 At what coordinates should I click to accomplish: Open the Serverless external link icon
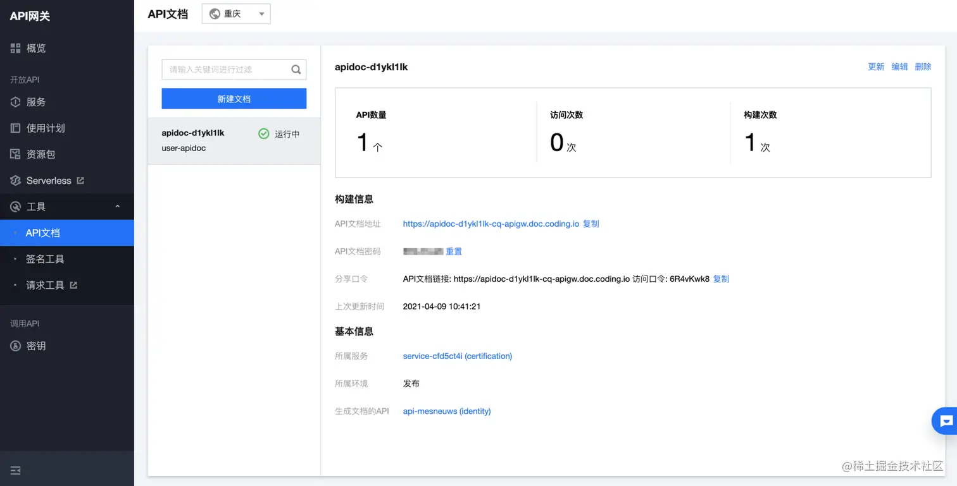(x=79, y=180)
